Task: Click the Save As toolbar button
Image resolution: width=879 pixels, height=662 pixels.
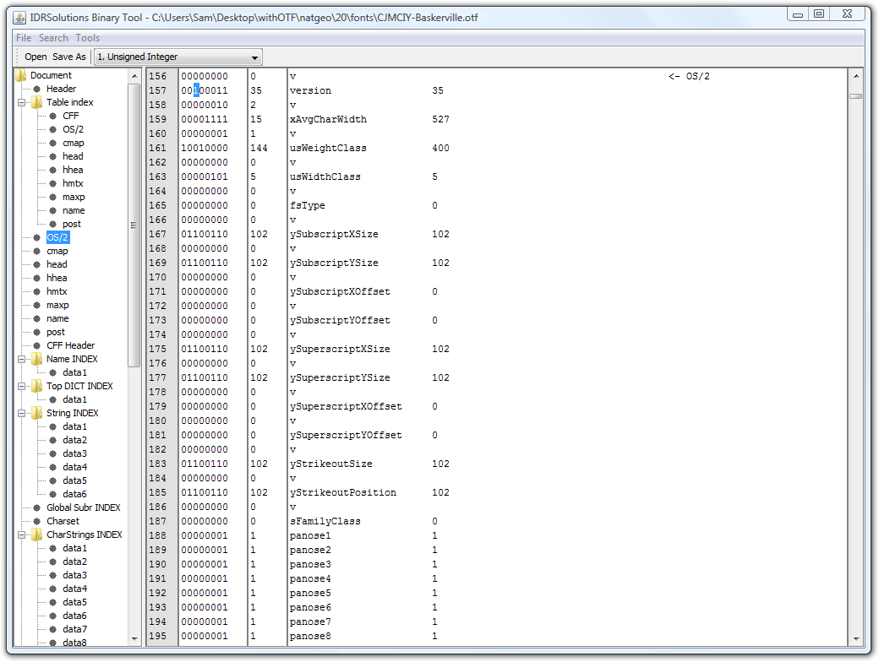Action: tap(69, 57)
